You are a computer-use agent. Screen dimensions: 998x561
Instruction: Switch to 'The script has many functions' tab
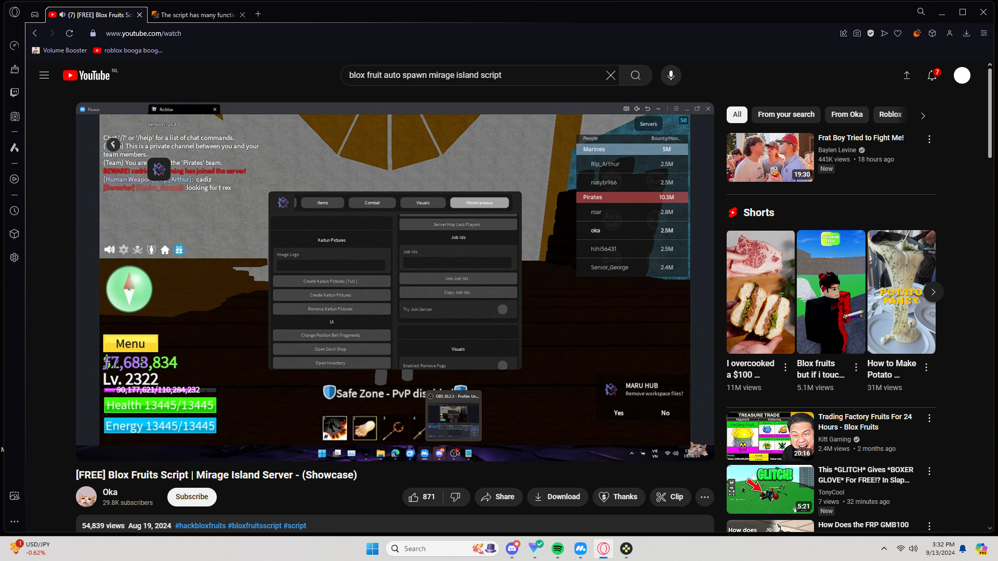[x=198, y=15]
